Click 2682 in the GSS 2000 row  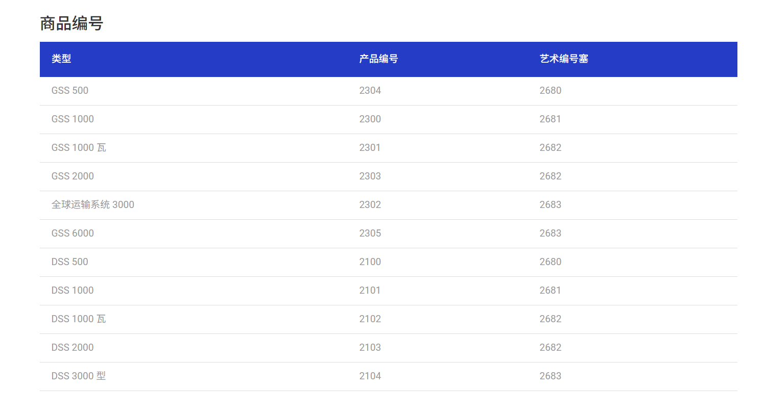(x=551, y=176)
